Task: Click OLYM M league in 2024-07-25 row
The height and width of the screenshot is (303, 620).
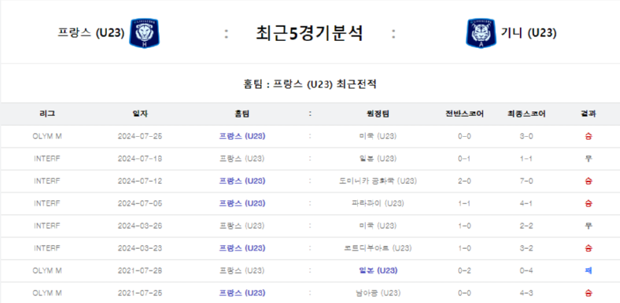Action: coord(47,137)
